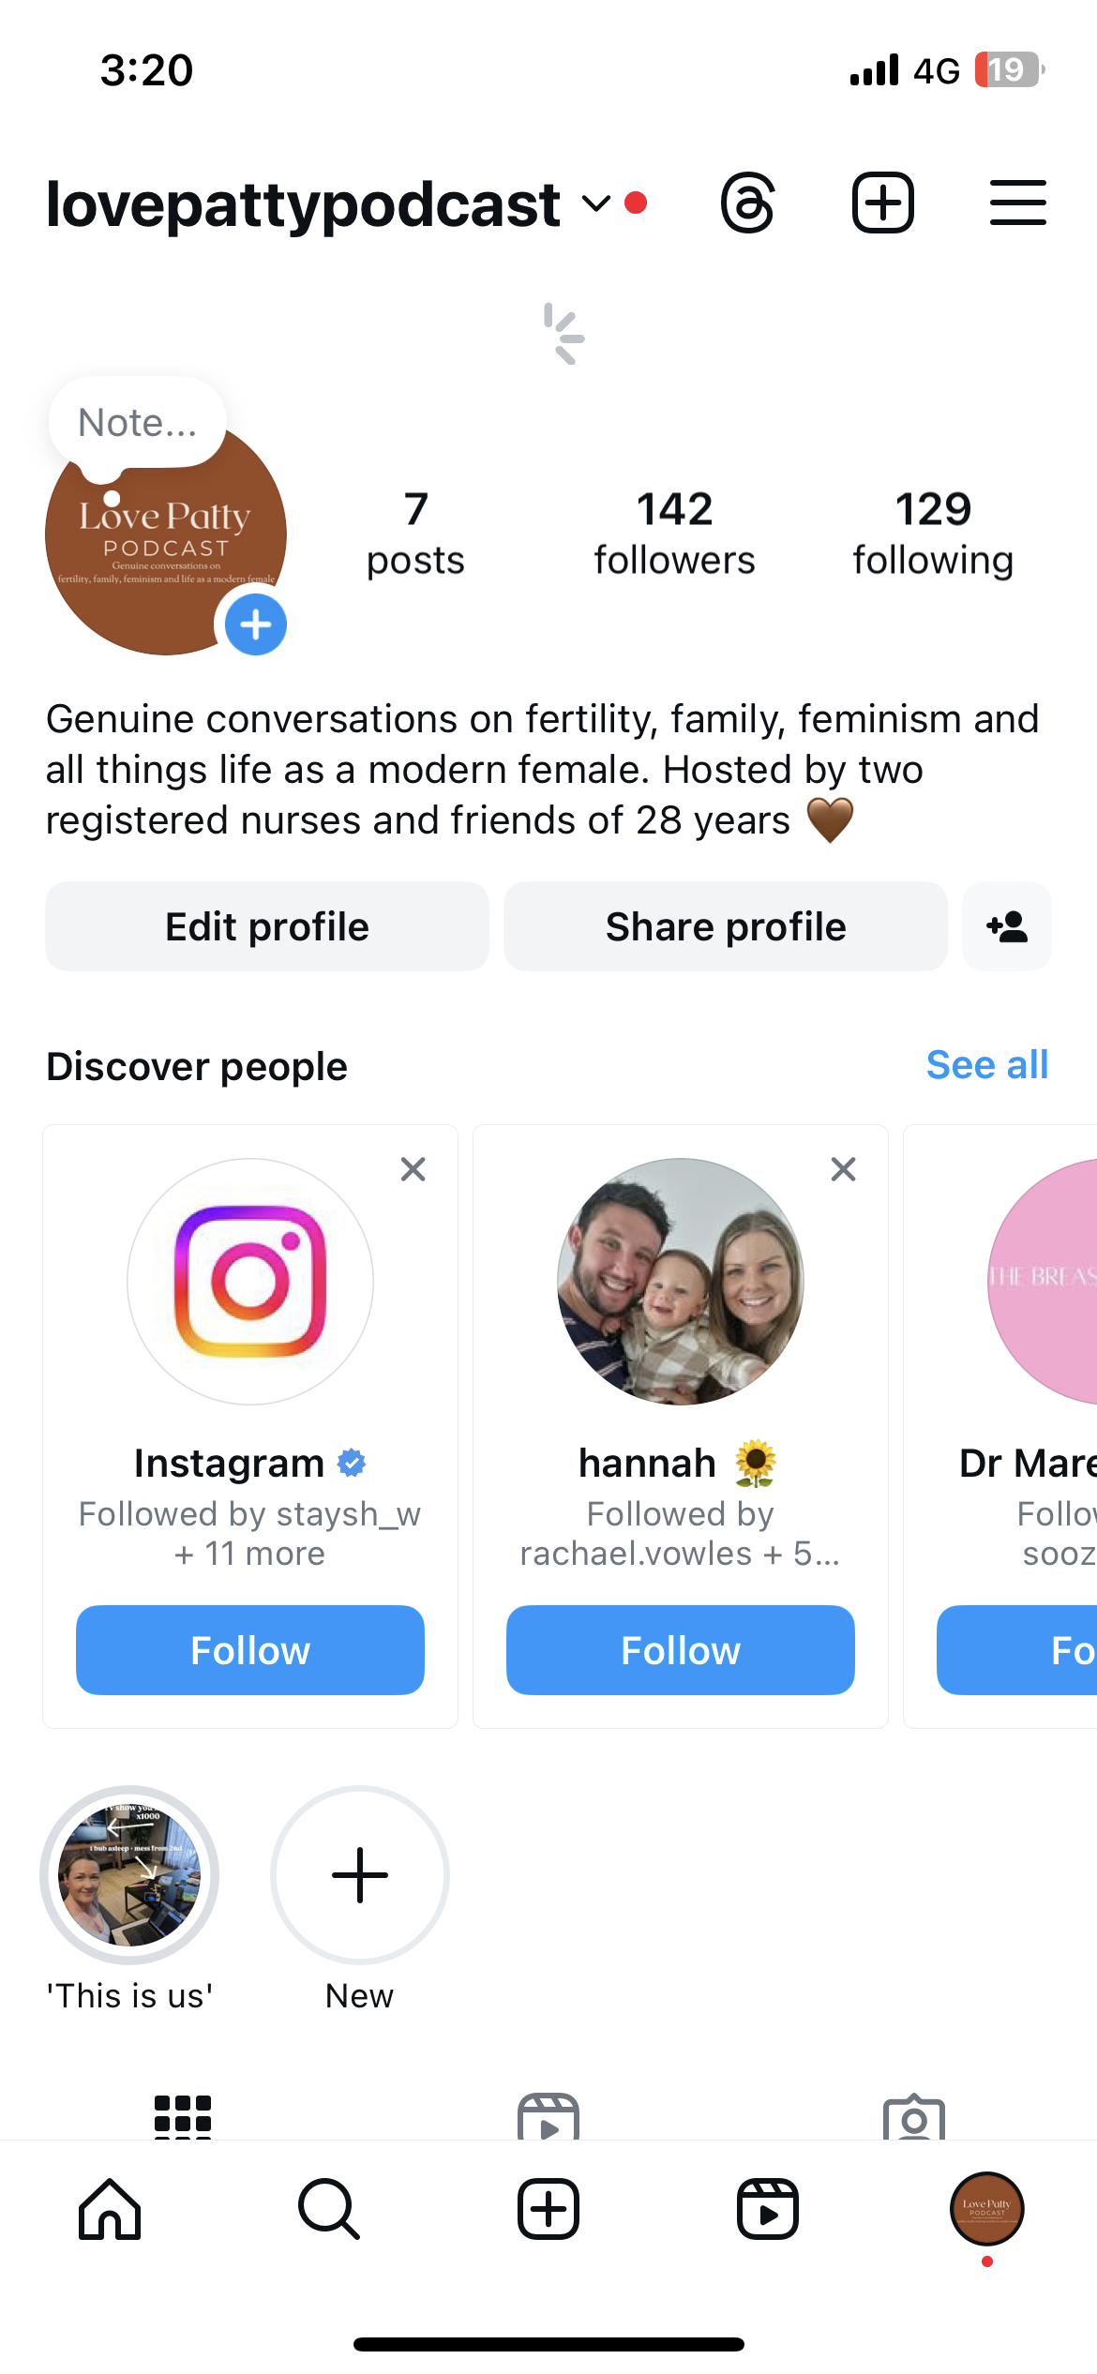The image size is (1097, 2374).
Task: Follow the Instagram account suggestion
Action: click(250, 1650)
